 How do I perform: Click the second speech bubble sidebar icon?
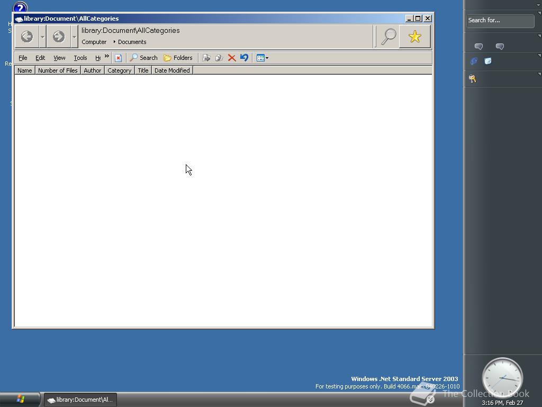click(500, 47)
